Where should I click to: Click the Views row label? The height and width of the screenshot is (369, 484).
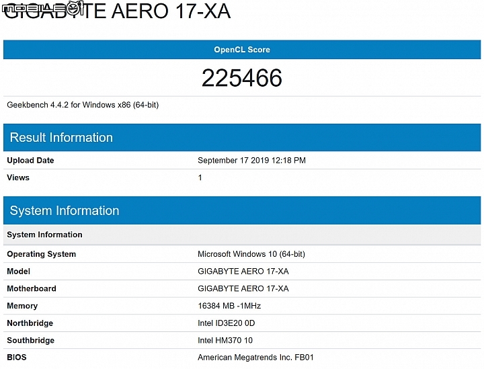click(x=18, y=177)
